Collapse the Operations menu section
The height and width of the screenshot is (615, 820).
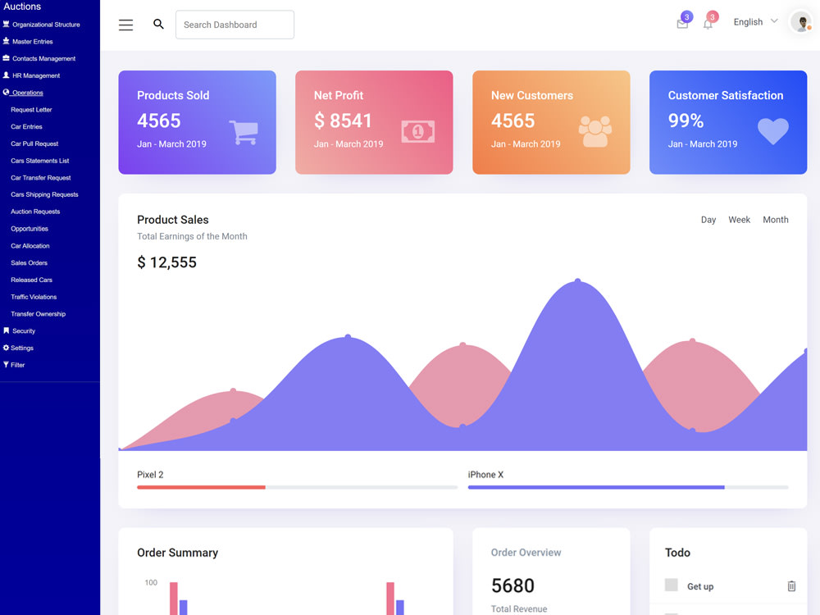click(x=28, y=93)
